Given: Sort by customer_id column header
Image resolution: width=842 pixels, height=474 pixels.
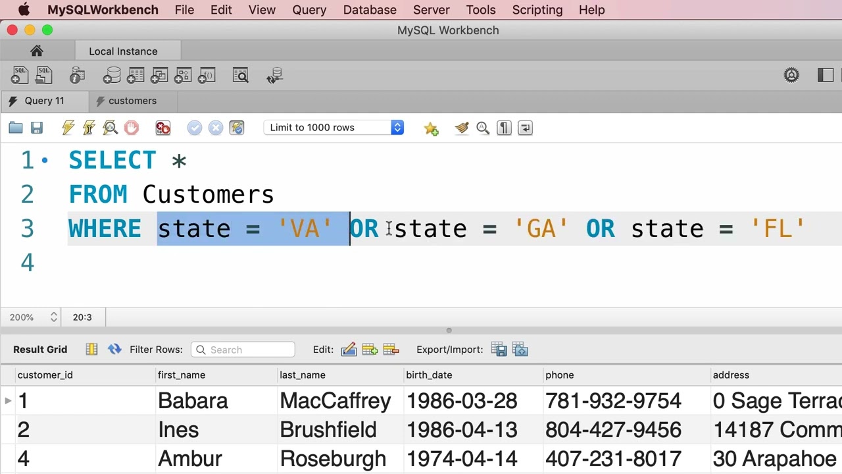Looking at the screenshot, I should pyautogui.click(x=86, y=375).
